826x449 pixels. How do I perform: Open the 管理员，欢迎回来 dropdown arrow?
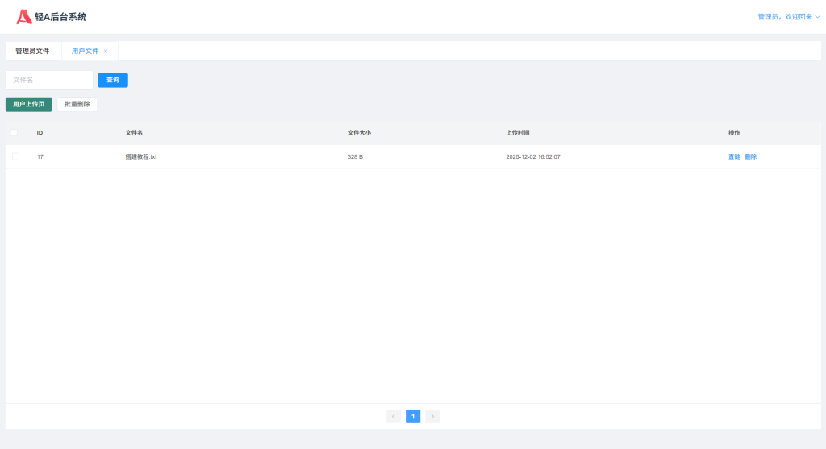[x=818, y=17]
